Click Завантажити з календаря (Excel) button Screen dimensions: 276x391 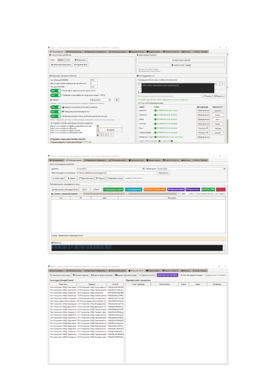coord(65,189)
